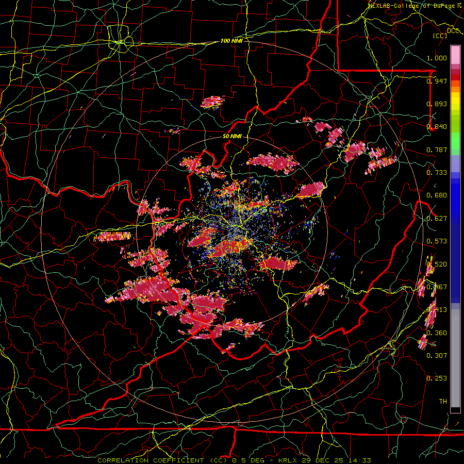Click the TH threshold label in legend
This screenshot has width=464, height=464.
pyautogui.click(x=443, y=401)
